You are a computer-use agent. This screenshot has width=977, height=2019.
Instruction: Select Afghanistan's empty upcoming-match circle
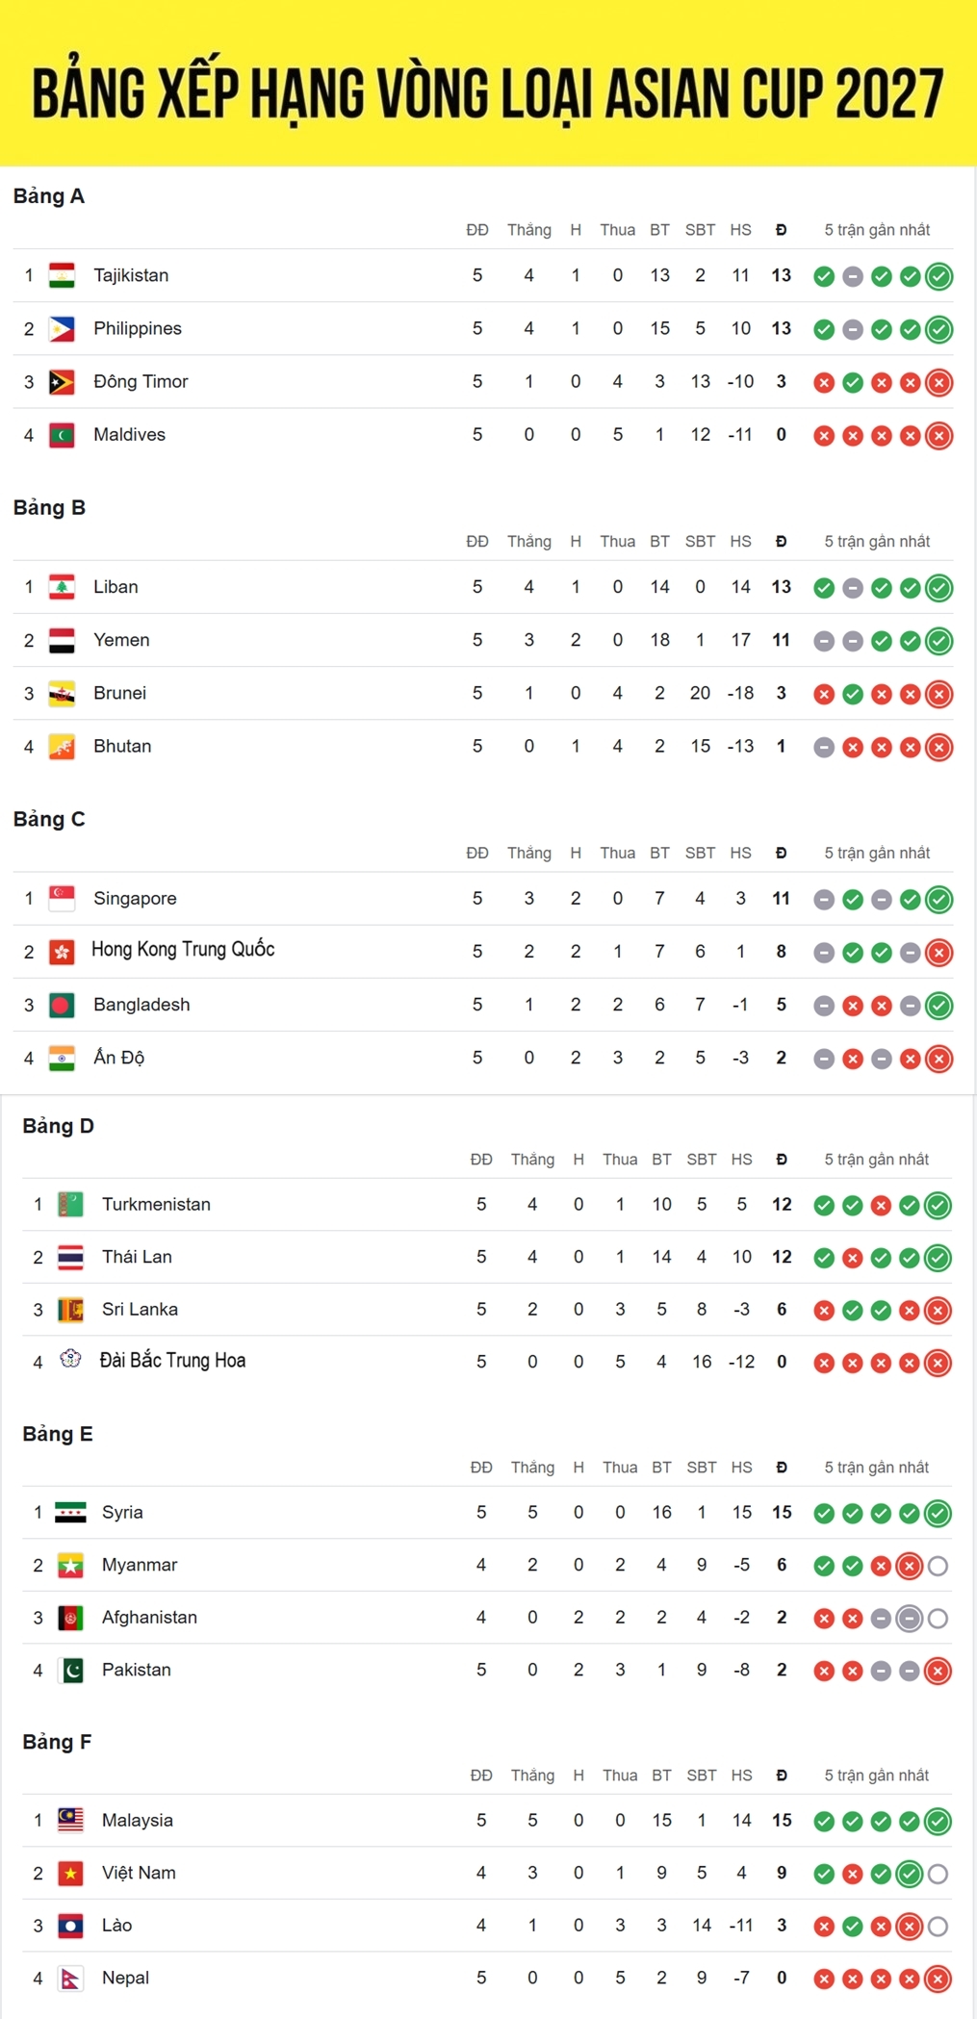click(938, 1619)
